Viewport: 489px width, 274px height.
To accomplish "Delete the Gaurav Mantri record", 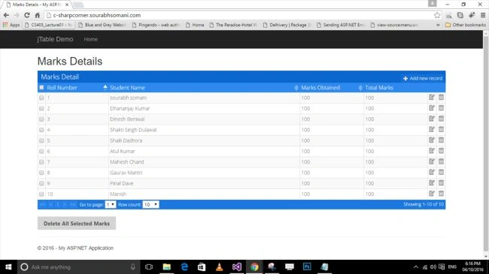I will 441,172.
